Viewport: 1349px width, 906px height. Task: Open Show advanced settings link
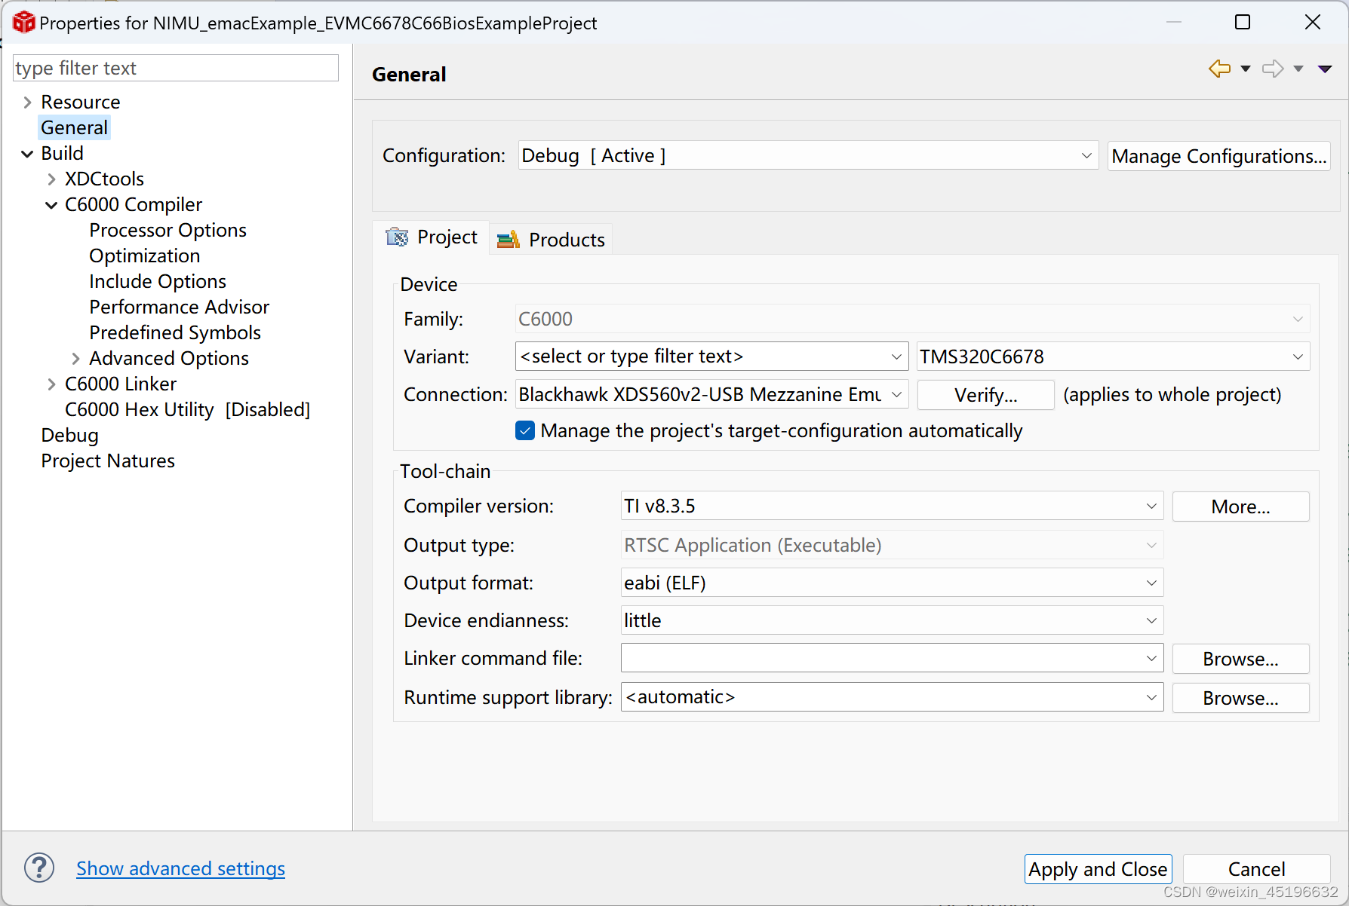coord(180,868)
